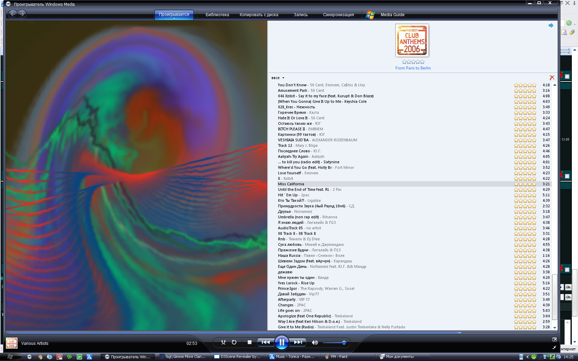Screen dimensions: 578x361
Task: Pause the playing song
Action: click(x=281, y=342)
